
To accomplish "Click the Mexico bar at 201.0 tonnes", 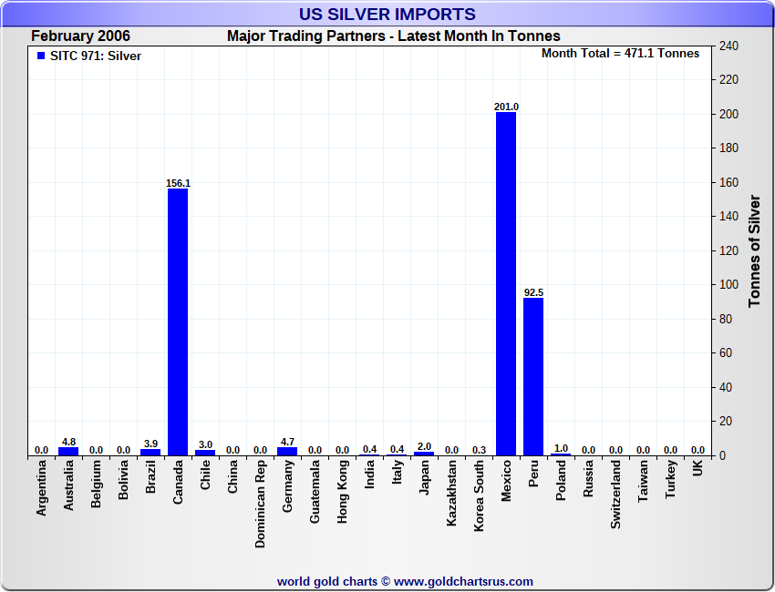I will (506, 283).
